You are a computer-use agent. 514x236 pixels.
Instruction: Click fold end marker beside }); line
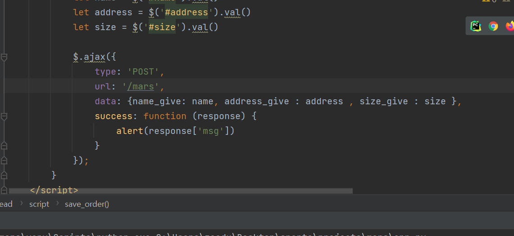tap(4, 160)
